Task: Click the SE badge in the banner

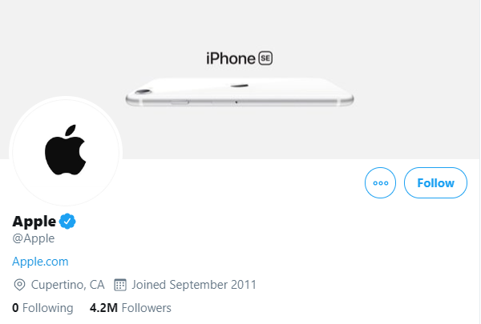Action: [265, 58]
